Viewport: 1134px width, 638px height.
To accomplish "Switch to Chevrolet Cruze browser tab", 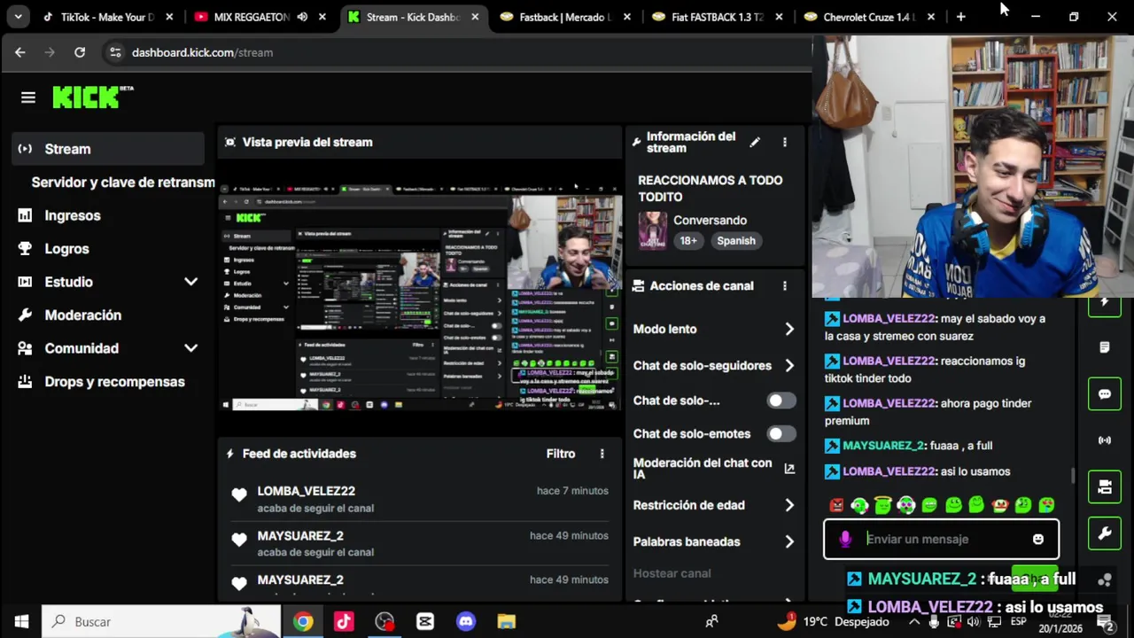I will pyautogui.click(x=870, y=17).
